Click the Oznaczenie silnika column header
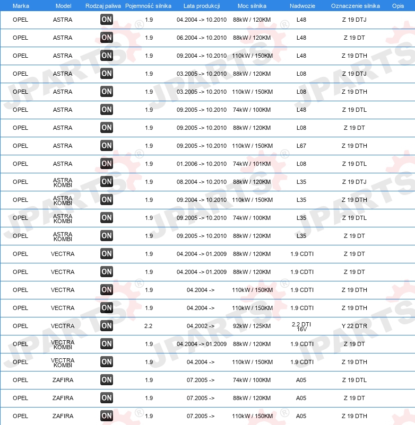This screenshot has width=415, height=425. click(355, 6)
